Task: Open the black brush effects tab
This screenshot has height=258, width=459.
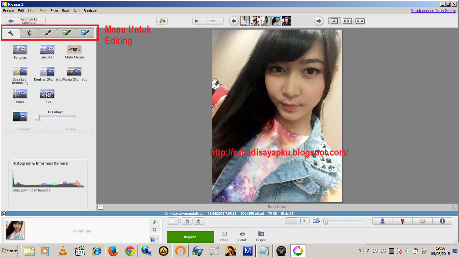Action: click(x=48, y=33)
